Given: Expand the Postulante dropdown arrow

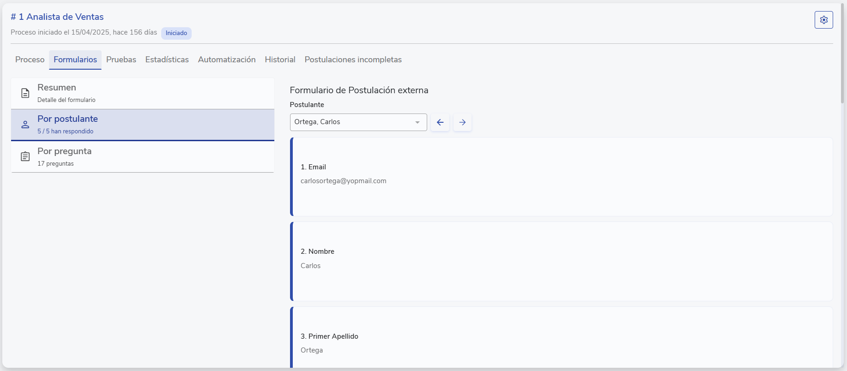Looking at the screenshot, I should pyautogui.click(x=417, y=122).
